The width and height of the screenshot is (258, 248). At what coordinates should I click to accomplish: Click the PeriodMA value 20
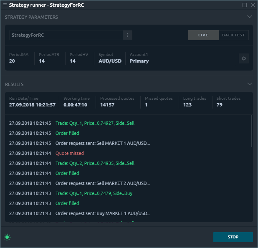pyautogui.click(x=13, y=61)
